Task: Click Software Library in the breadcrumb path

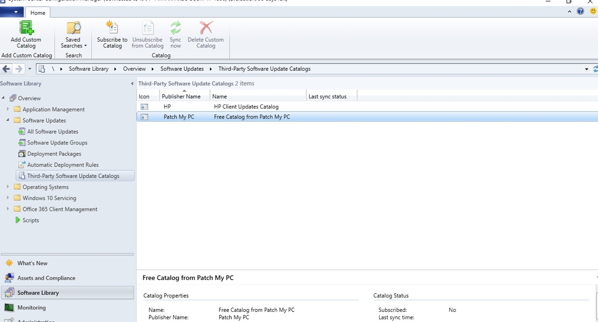Action: click(89, 69)
